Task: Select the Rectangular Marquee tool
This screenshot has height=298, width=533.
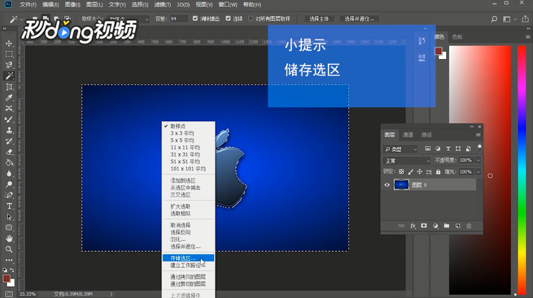Action: pos(9,54)
